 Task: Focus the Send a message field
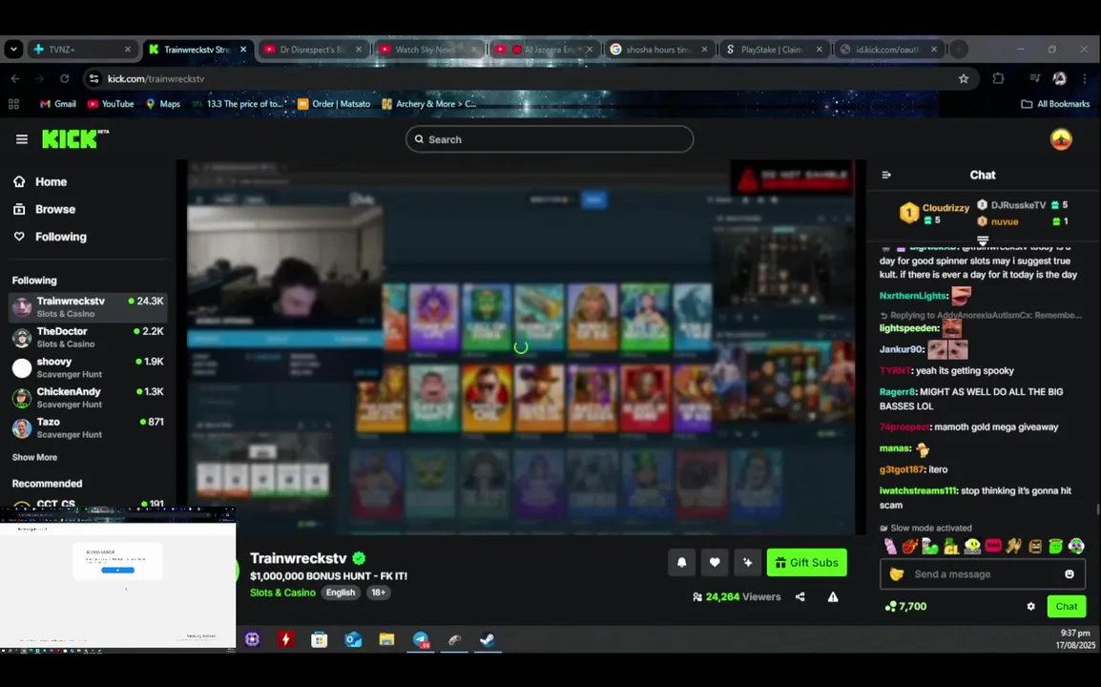tap(983, 573)
